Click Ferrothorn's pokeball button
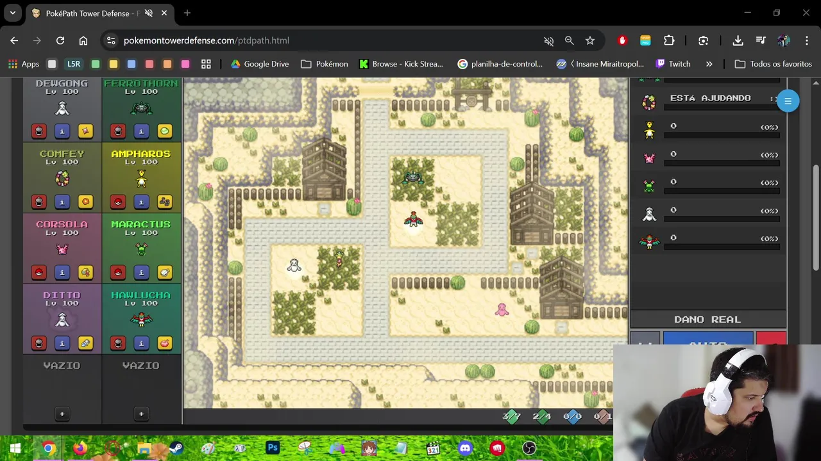Screen dimensions: 821x461 click(118, 131)
